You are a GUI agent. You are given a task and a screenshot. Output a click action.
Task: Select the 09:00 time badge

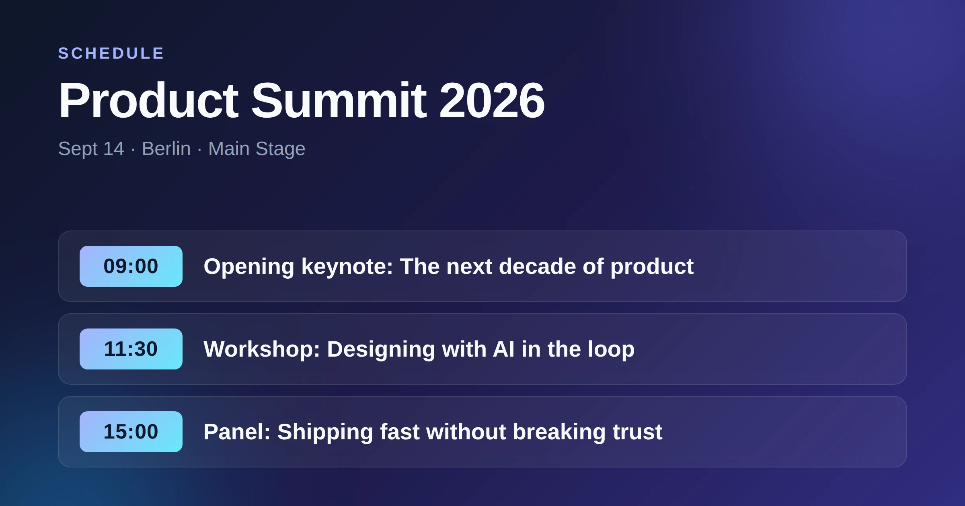131,266
